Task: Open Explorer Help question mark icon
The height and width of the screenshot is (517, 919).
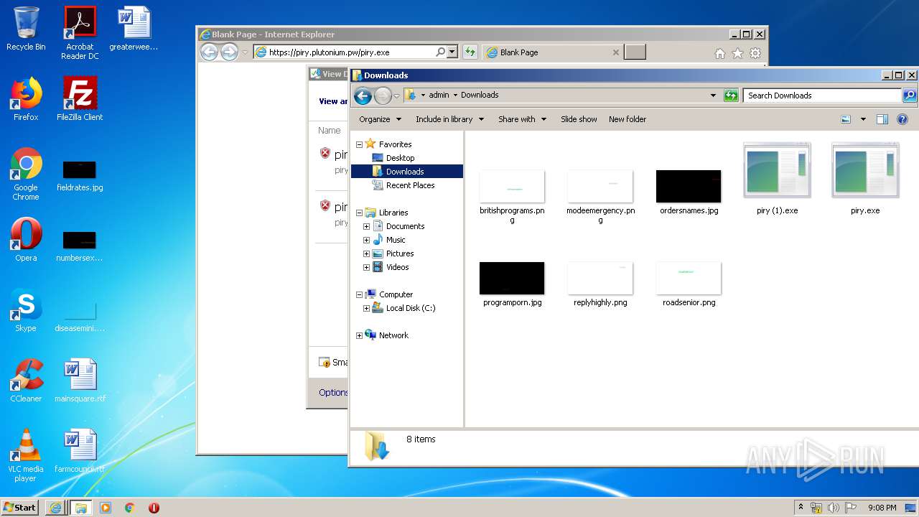Action: [x=902, y=119]
